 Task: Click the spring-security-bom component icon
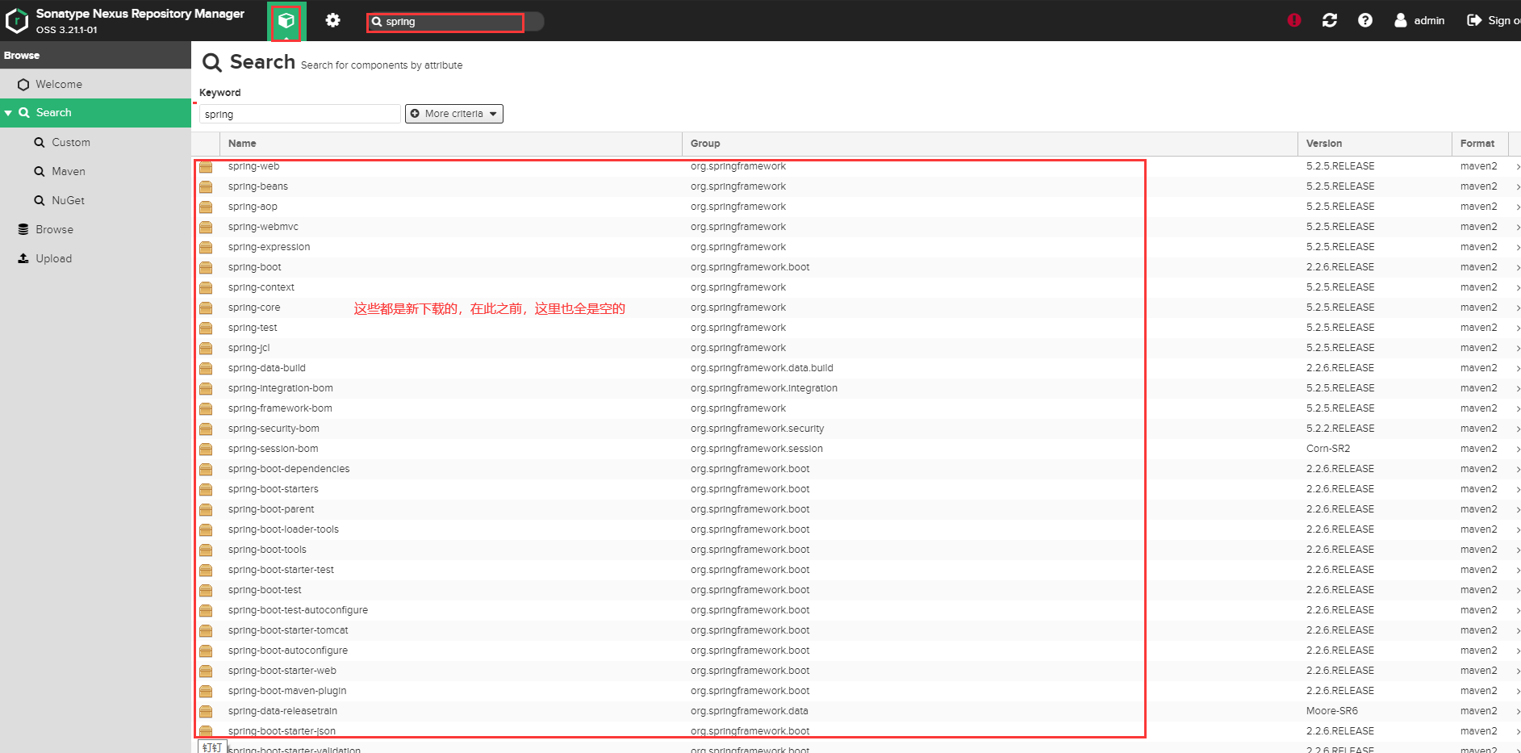(206, 429)
